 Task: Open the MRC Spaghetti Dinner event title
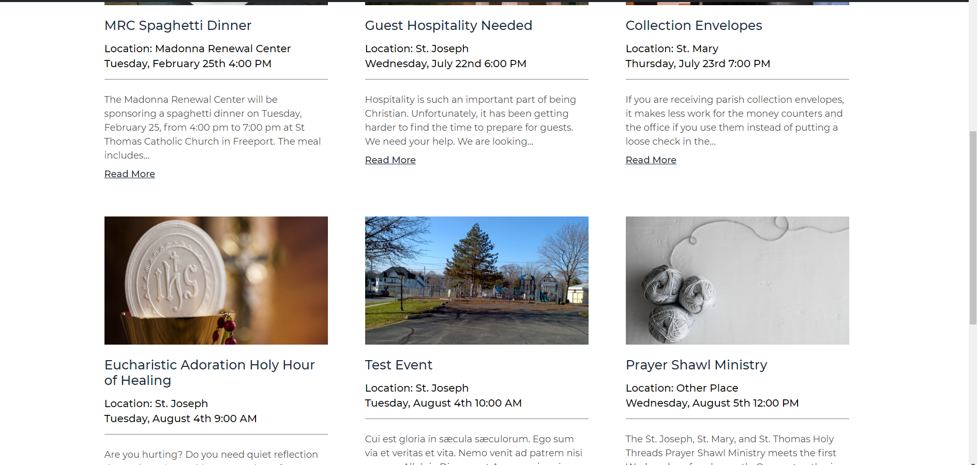point(177,25)
